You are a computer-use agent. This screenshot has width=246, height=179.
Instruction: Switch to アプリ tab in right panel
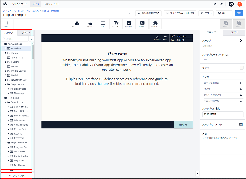coord(234,33)
